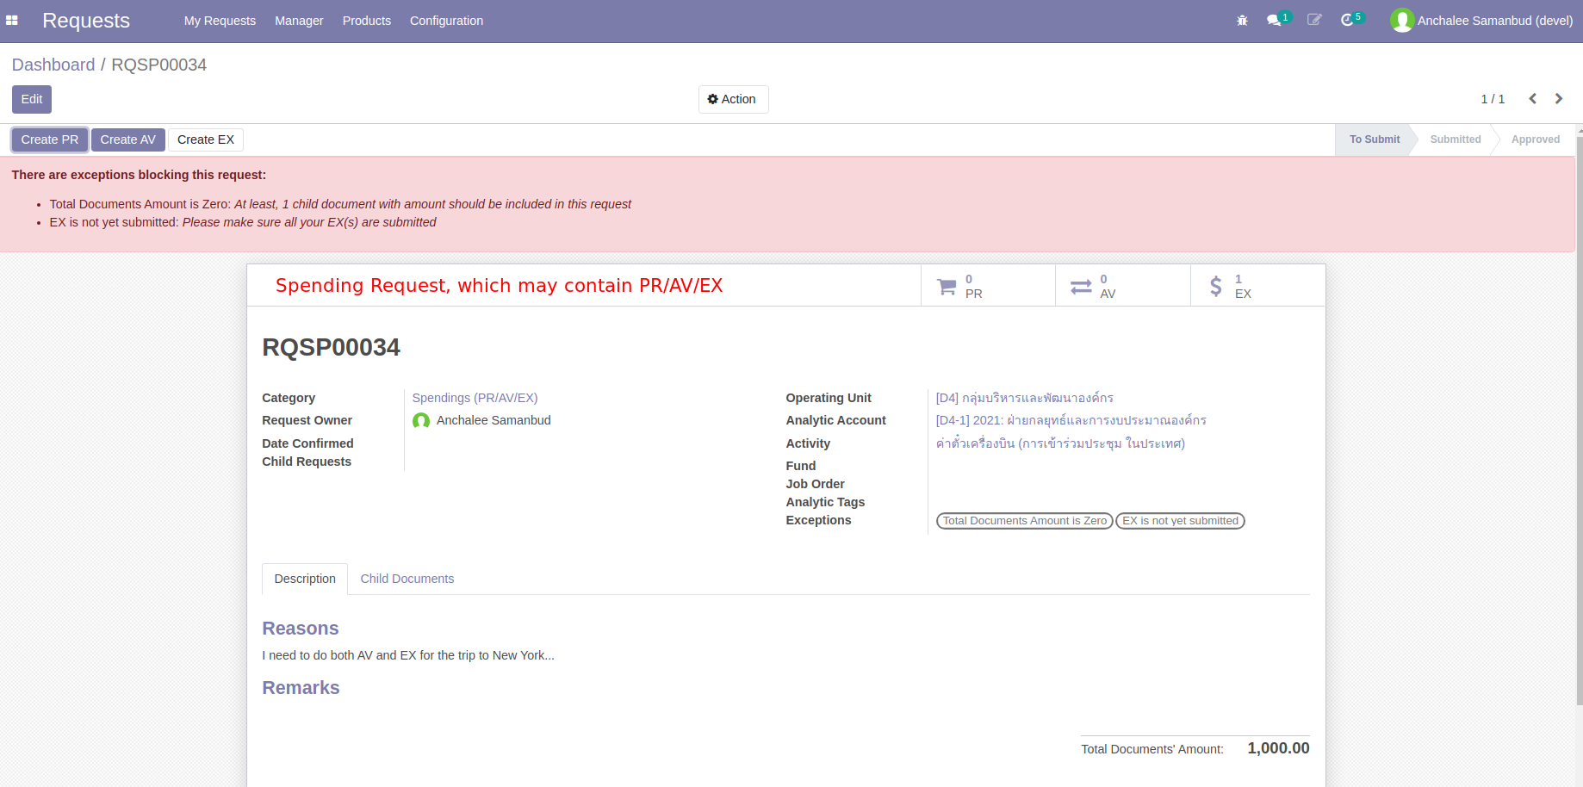Open the EX dollar sign stat button
This screenshot has width=1583, height=787.
[1257, 286]
